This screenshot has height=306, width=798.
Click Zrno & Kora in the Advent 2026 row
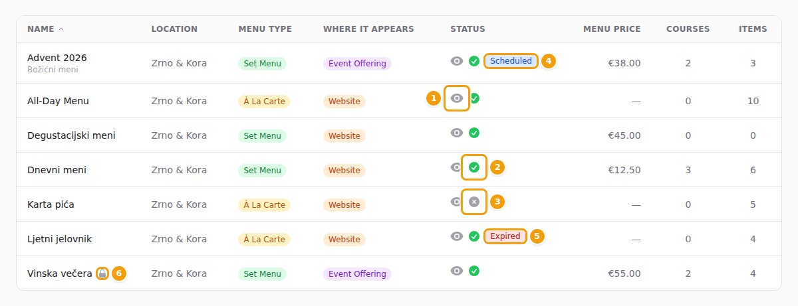[179, 64]
